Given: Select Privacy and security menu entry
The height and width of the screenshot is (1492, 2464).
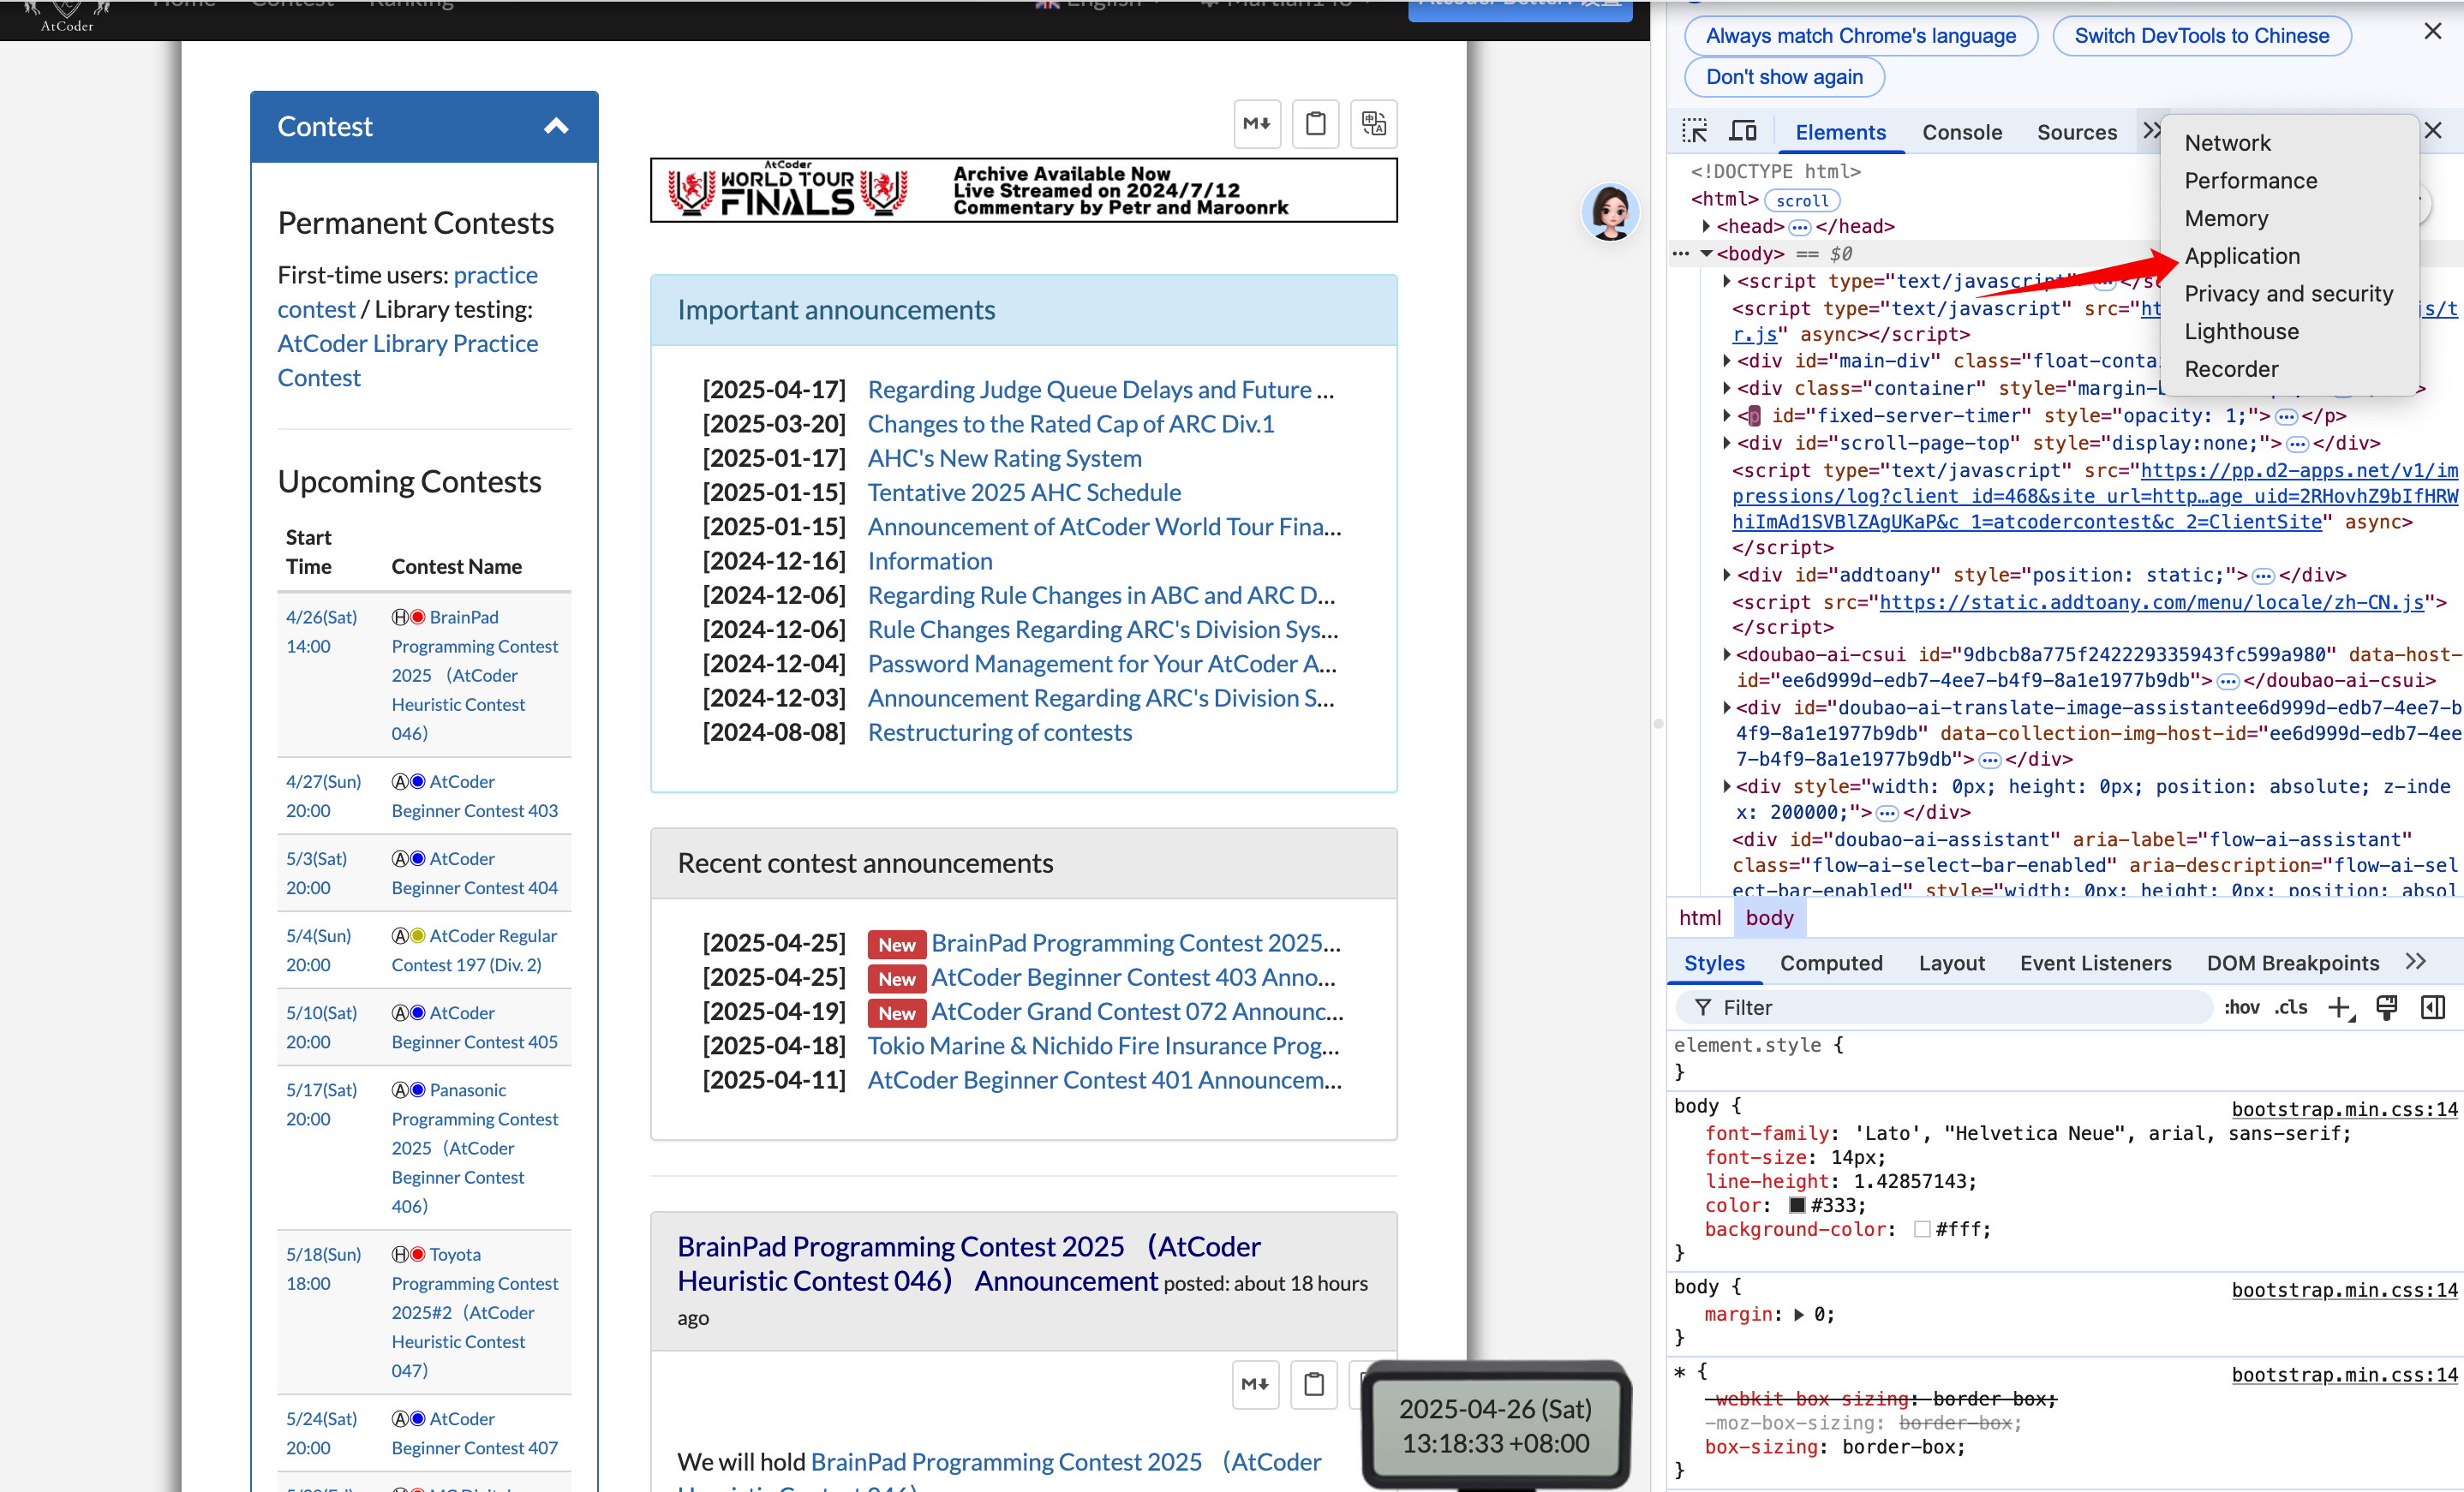Looking at the screenshot, I should (2289, 294).
